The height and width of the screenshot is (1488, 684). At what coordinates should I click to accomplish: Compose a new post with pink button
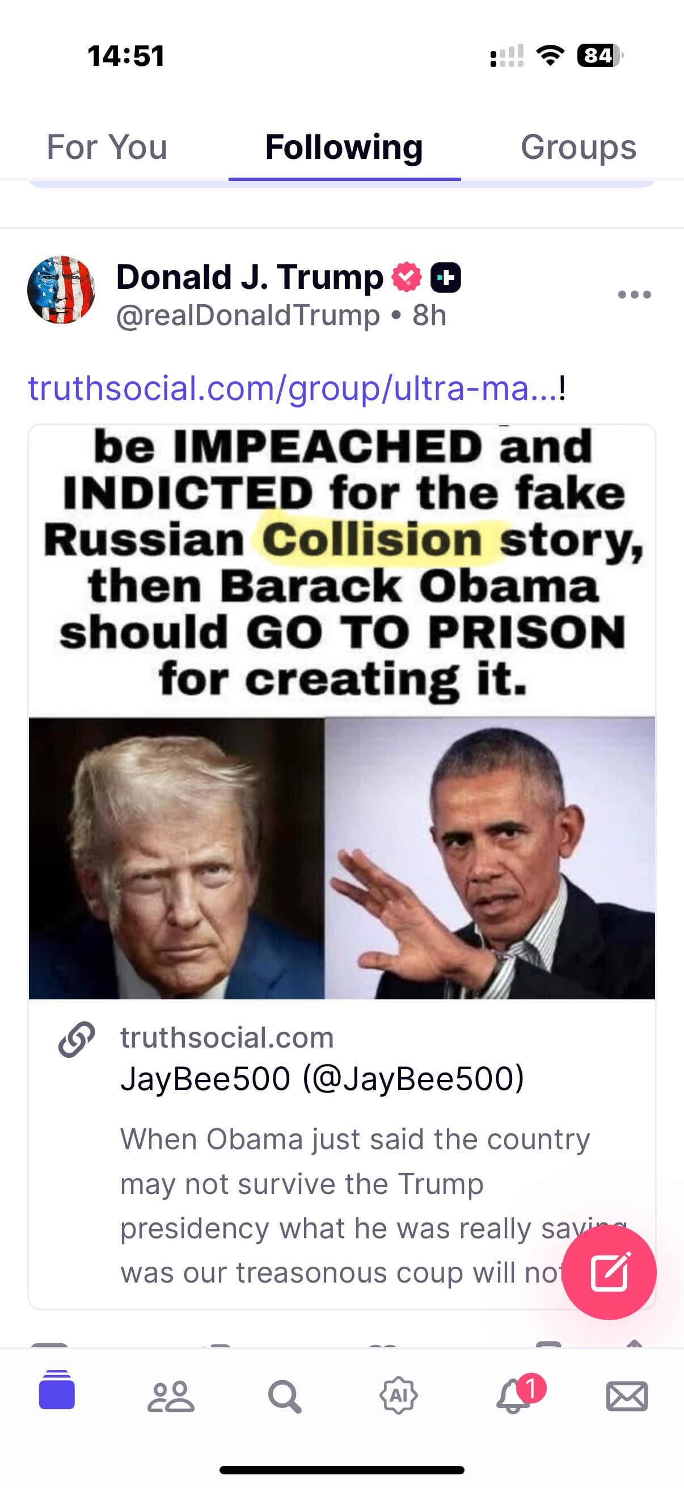[x=609, y=1272]
